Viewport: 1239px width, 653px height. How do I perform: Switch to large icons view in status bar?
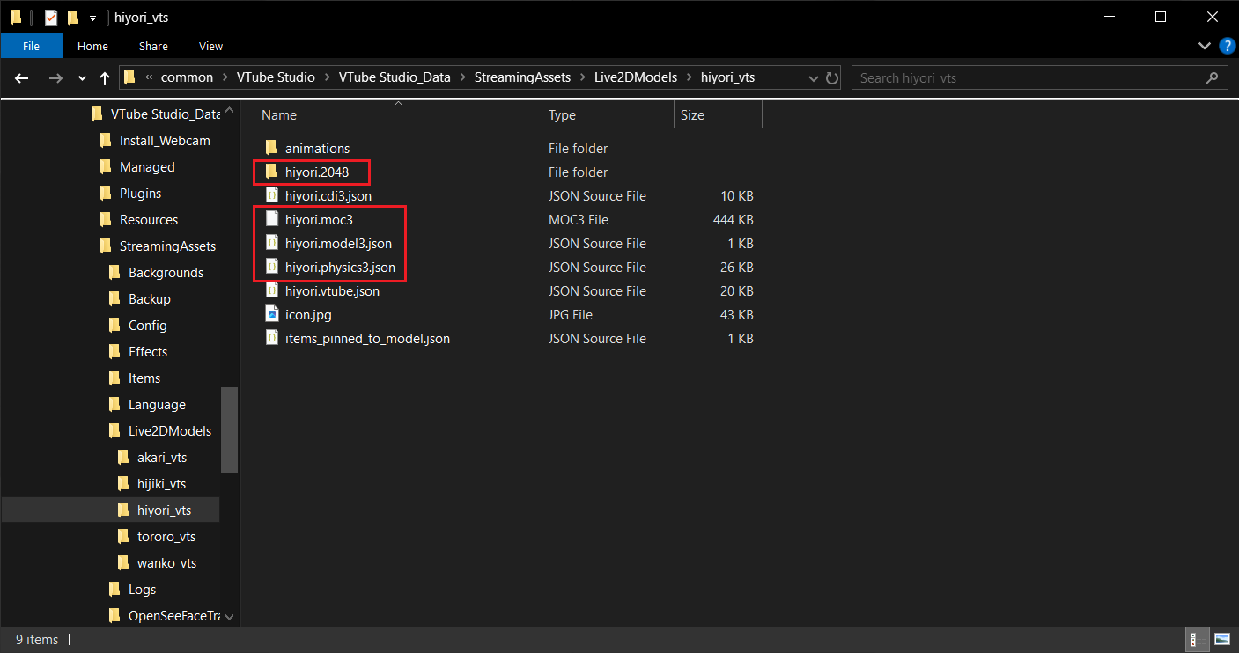pyautogui.click(x=1222, y=639)
